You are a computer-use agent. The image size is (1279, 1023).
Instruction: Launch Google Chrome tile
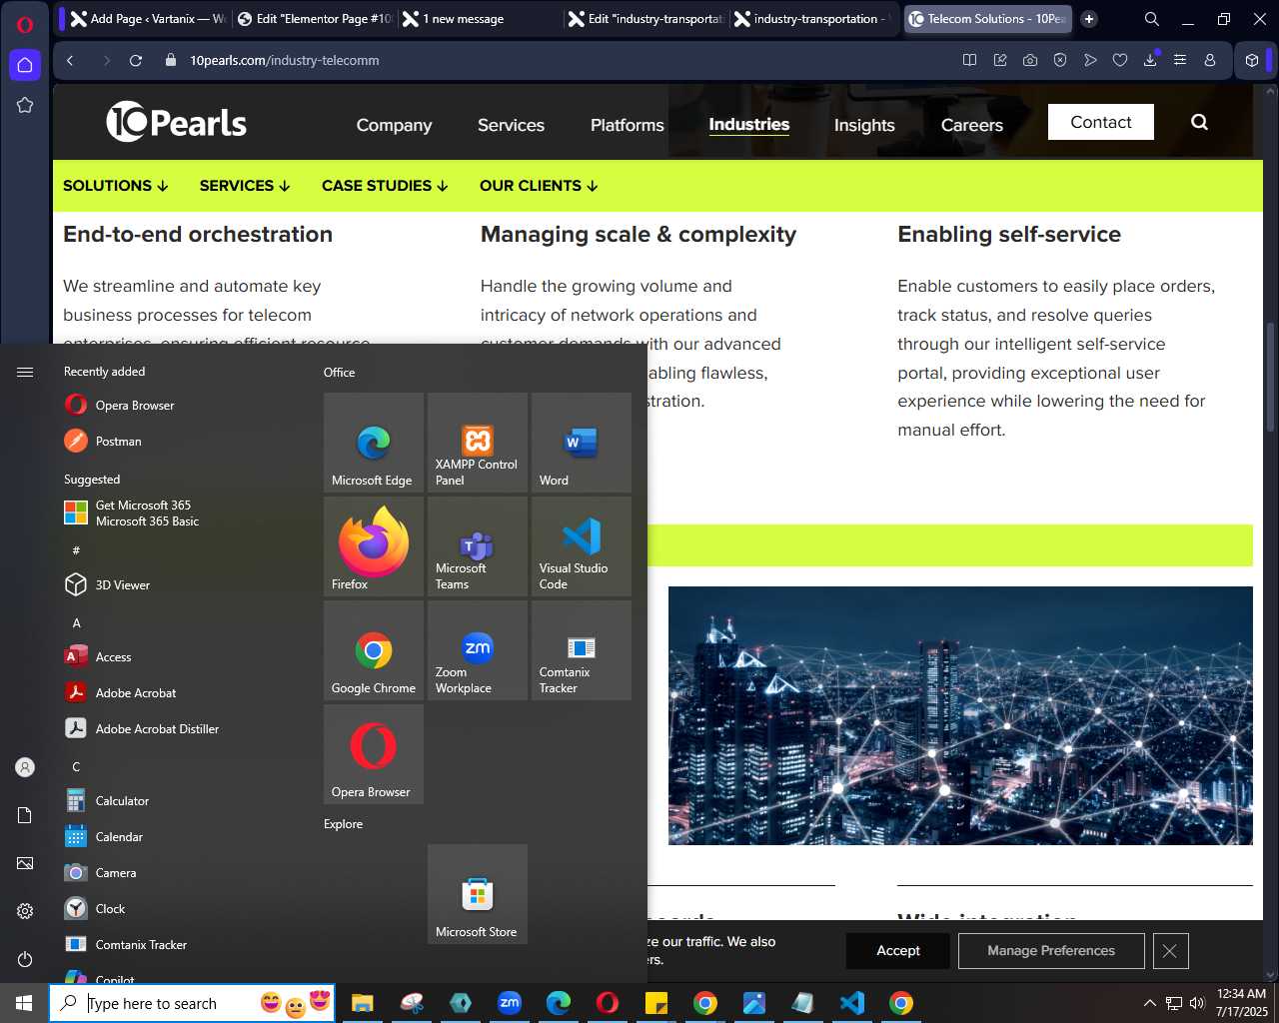tap(374, 650)
